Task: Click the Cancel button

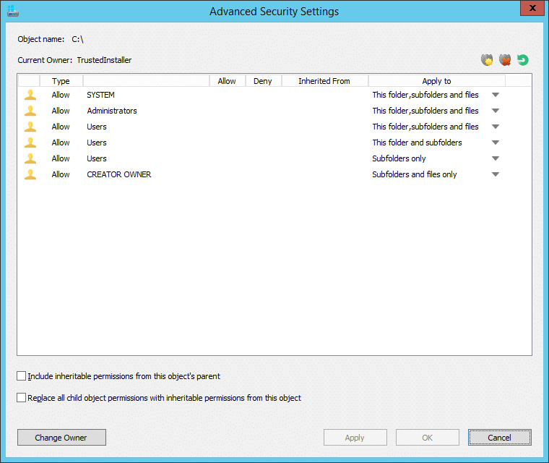Action: (x=500, y=438)
